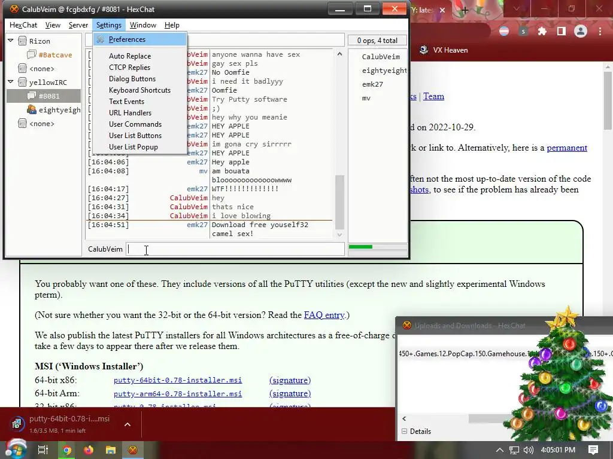
Task: Select mv in the user list
Action: 366,98
